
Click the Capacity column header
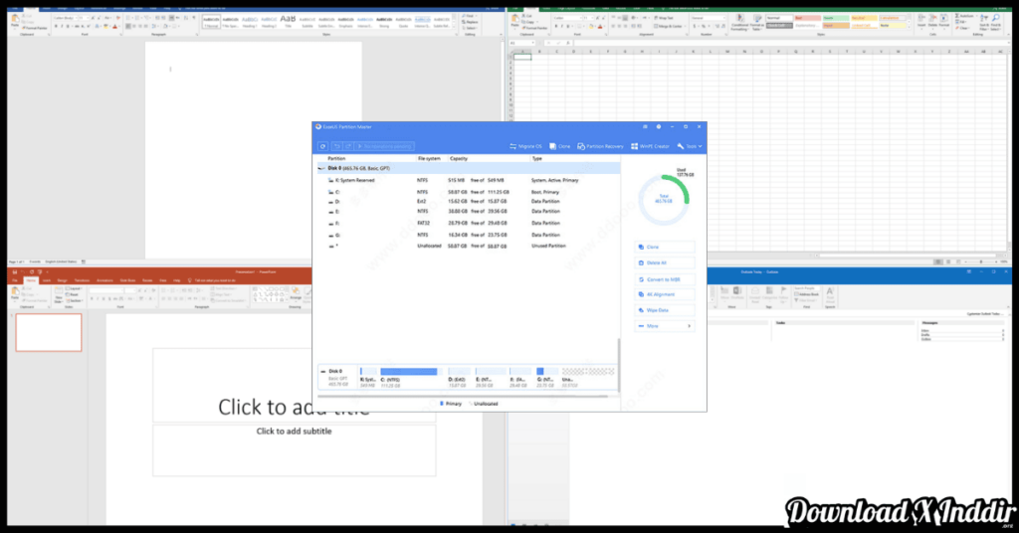[459, 158]
